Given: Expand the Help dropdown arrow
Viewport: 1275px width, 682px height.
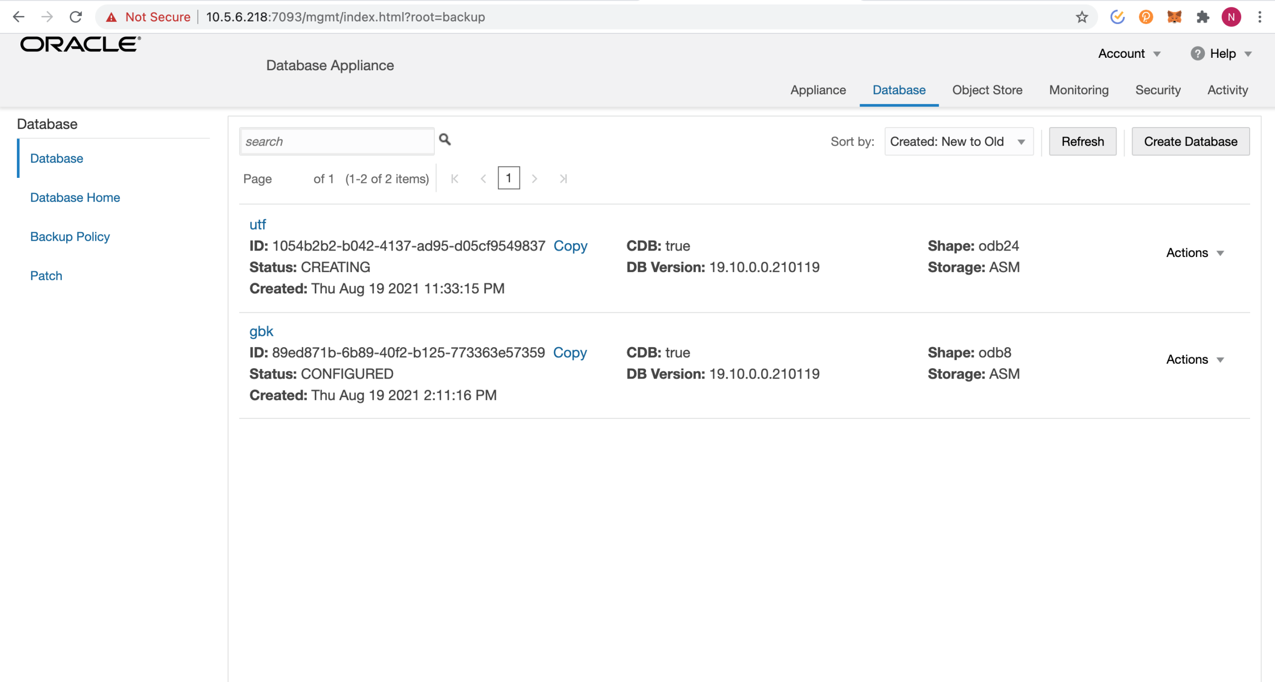Looking at the screenshot, I should click(x=1248, y=54).
